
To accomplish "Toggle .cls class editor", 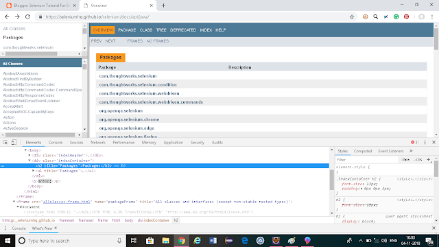I will [x=418, y=160].
